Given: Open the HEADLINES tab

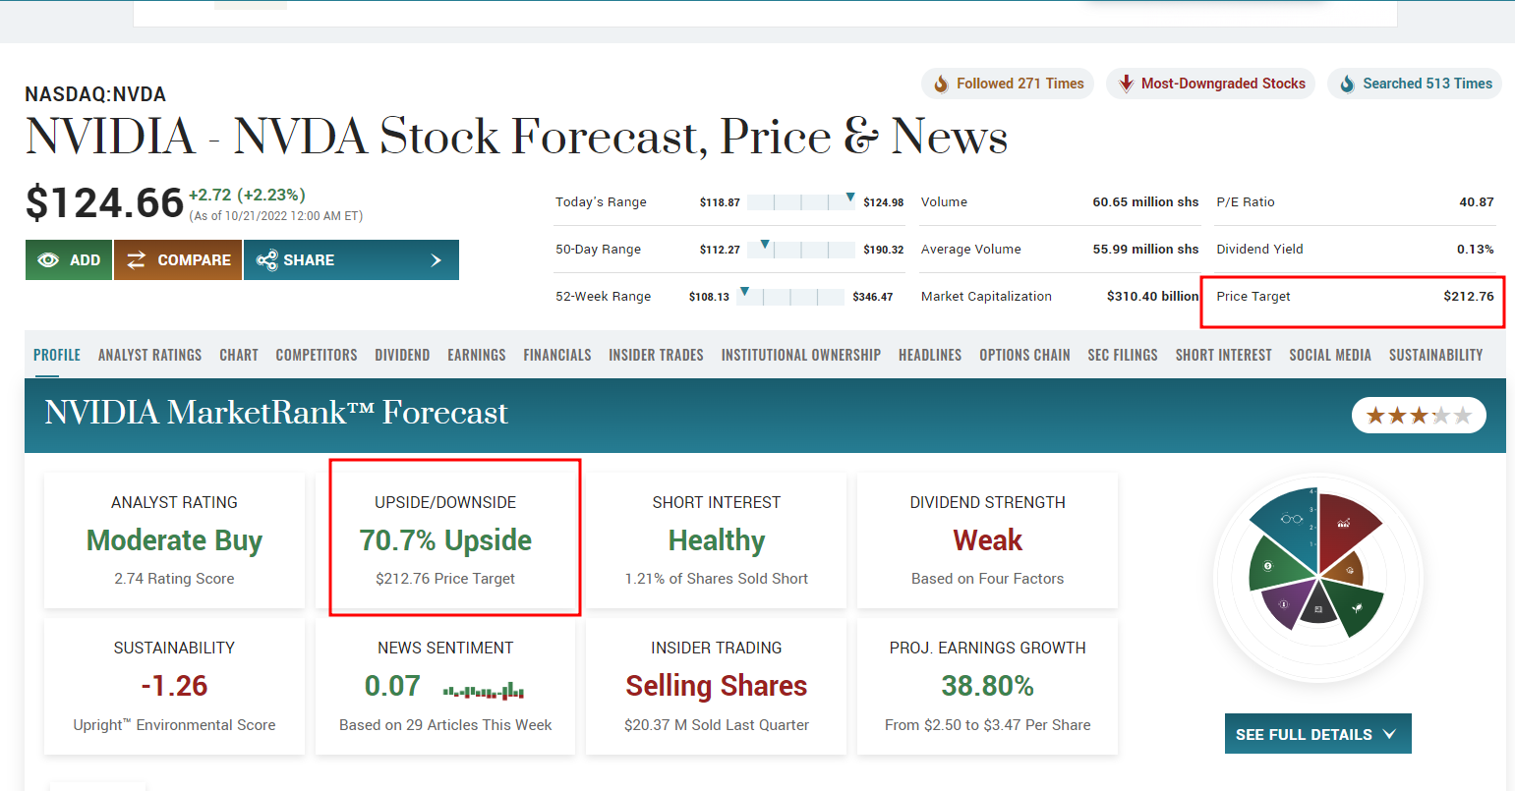Looking at the screenshot, I should click(930, 355).
